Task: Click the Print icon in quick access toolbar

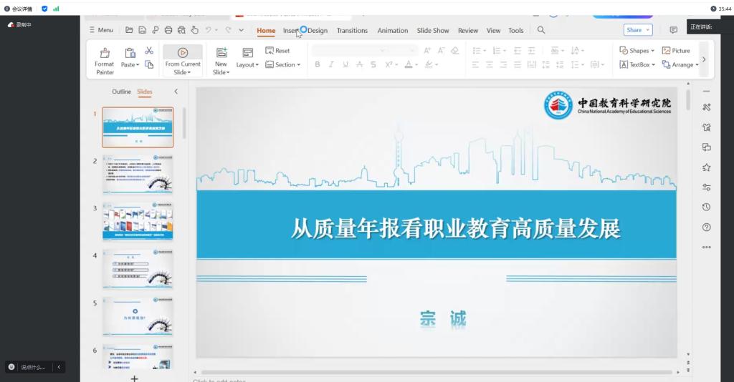Action: click(x=168, y=30)
